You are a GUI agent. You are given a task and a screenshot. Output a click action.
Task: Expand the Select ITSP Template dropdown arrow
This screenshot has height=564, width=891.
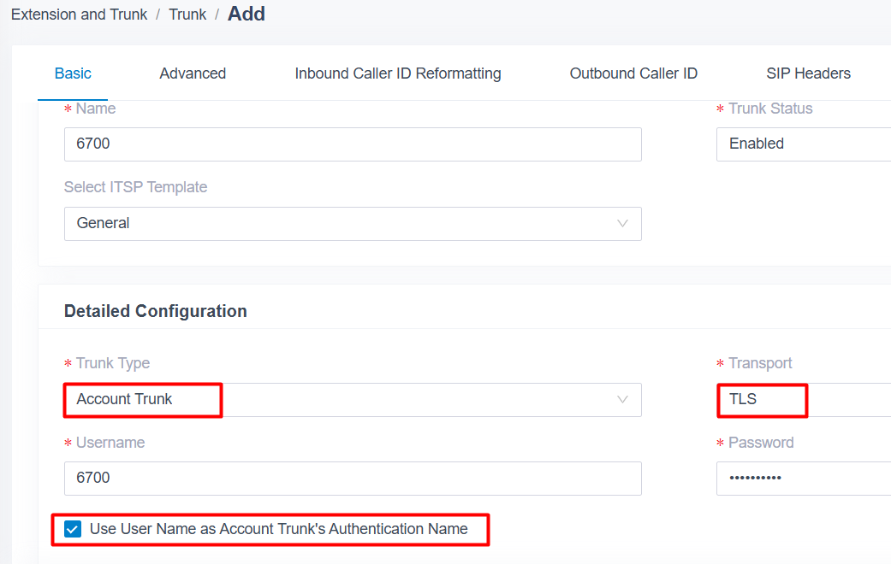(x=622, y=223)
